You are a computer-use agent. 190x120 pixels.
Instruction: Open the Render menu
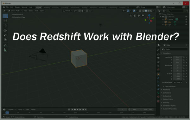point(17,7)
